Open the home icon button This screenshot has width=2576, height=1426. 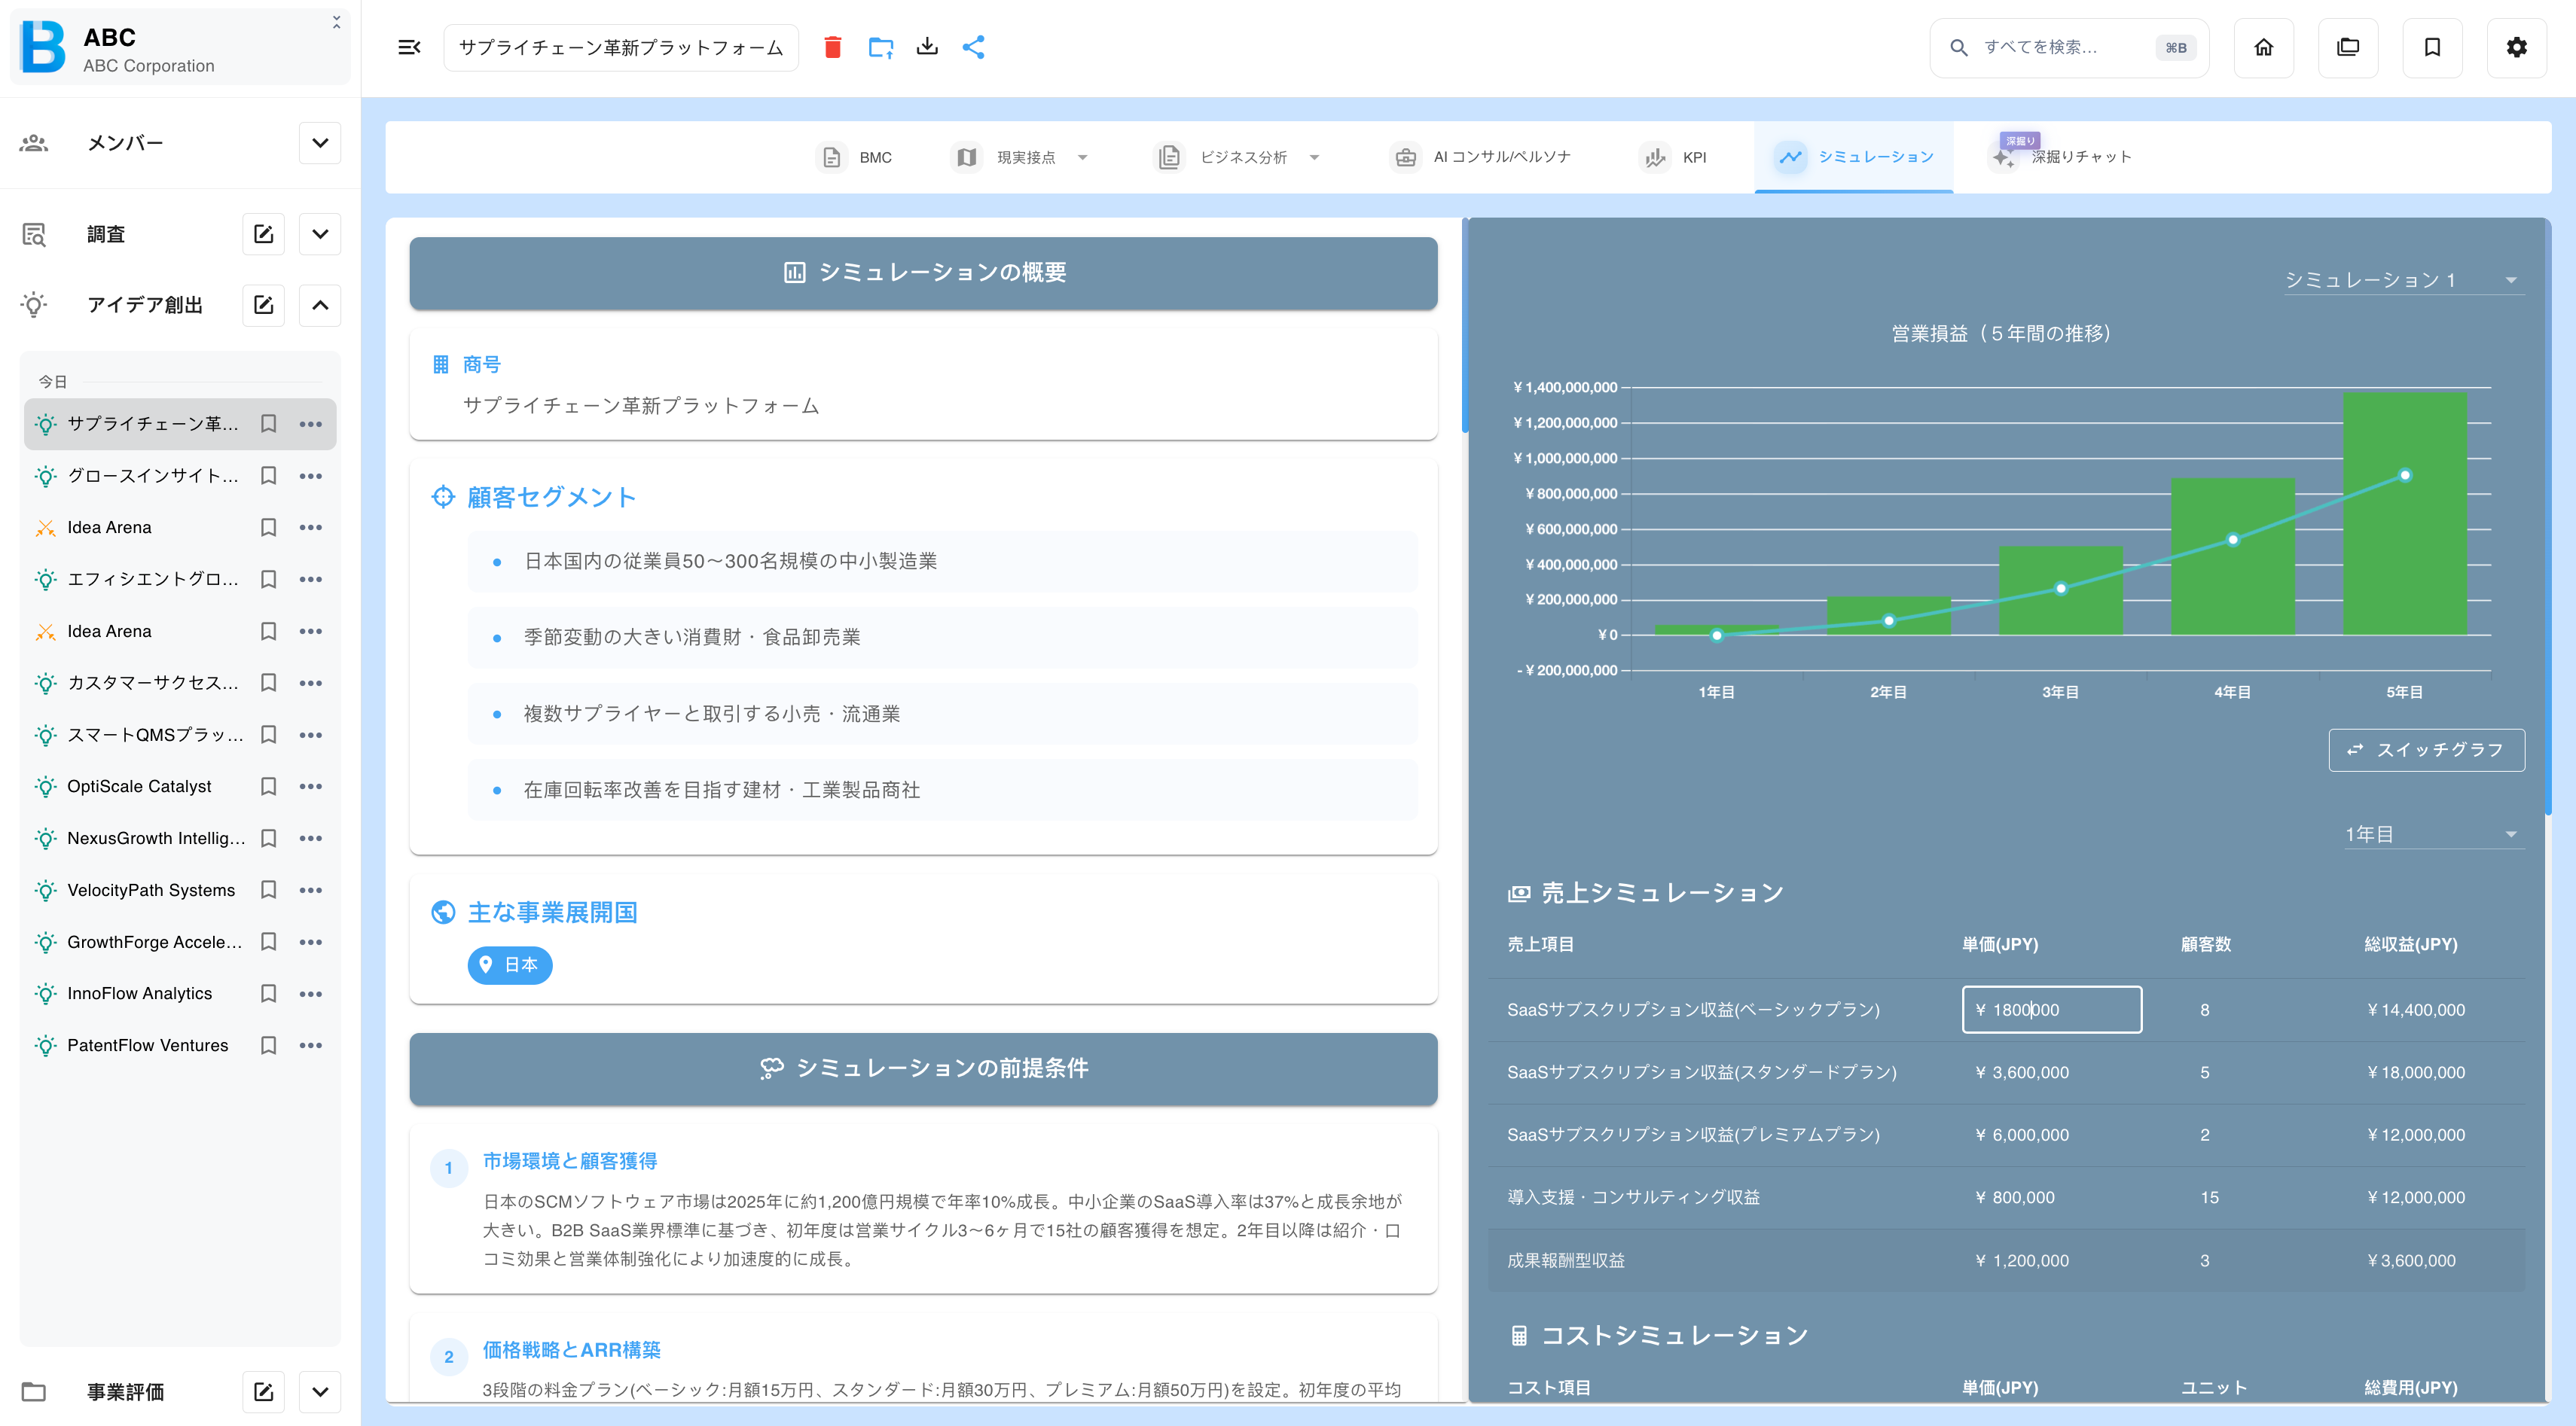[2264, 47]
